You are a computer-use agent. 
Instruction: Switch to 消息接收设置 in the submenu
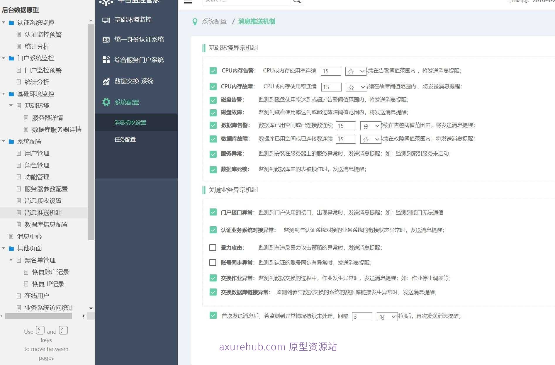pos(130,122)
